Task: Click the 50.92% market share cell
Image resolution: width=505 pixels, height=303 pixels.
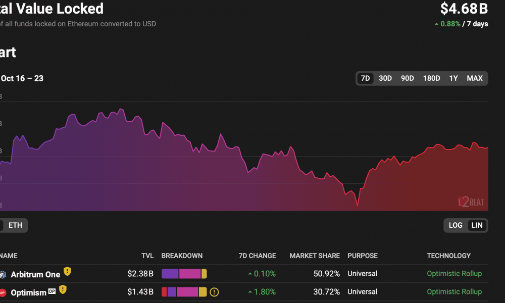Action: tap(327, 274)
